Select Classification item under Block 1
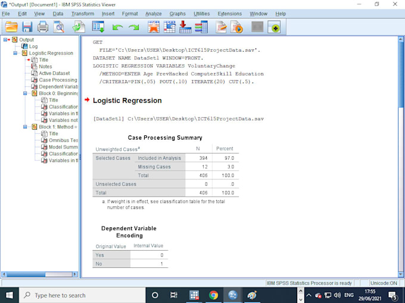Viewport: 405px width, 303px height. click(63, 153)
